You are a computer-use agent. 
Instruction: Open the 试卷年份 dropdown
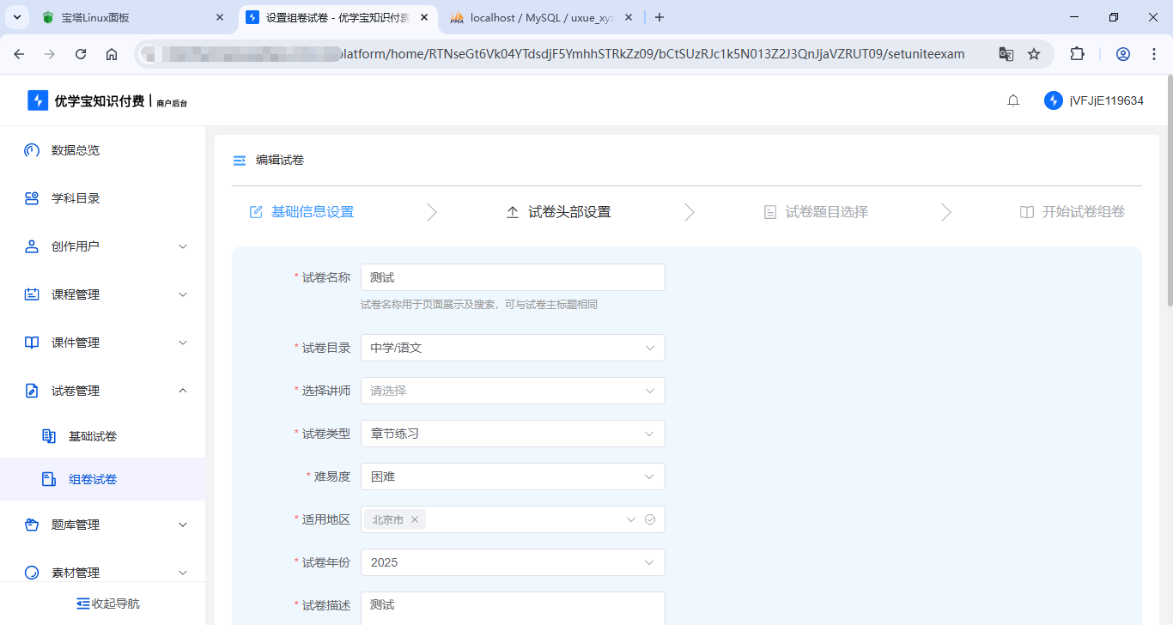point(513,562)
